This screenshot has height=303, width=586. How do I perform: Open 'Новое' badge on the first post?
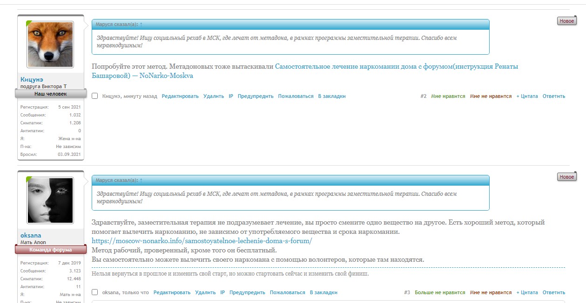tap(566, 20)
